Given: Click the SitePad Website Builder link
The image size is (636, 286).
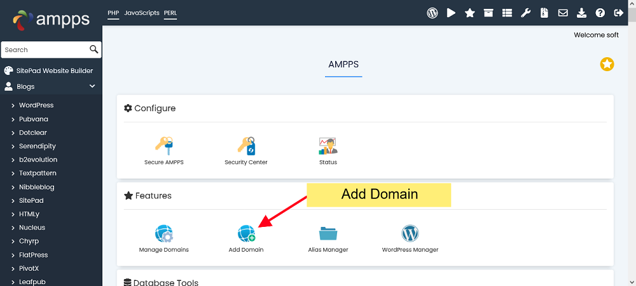Looking at the screenshot, I should click(55, 71).
